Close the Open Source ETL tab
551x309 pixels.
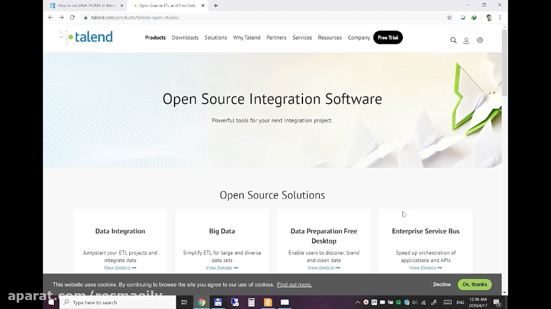(203, 5)
